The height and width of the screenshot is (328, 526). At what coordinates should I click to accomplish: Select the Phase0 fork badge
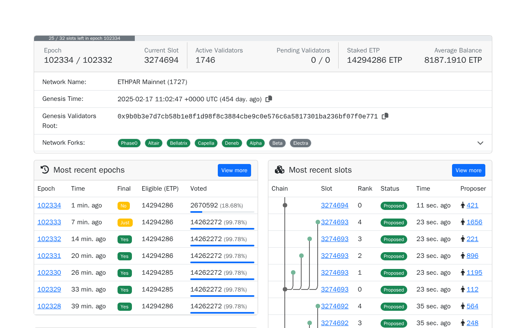(129, 143)
